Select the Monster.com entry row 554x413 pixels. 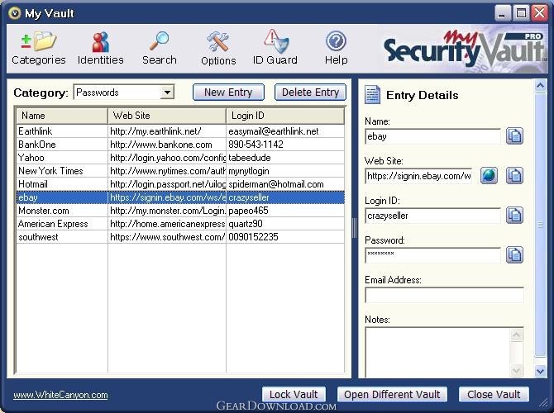point(180,211)
